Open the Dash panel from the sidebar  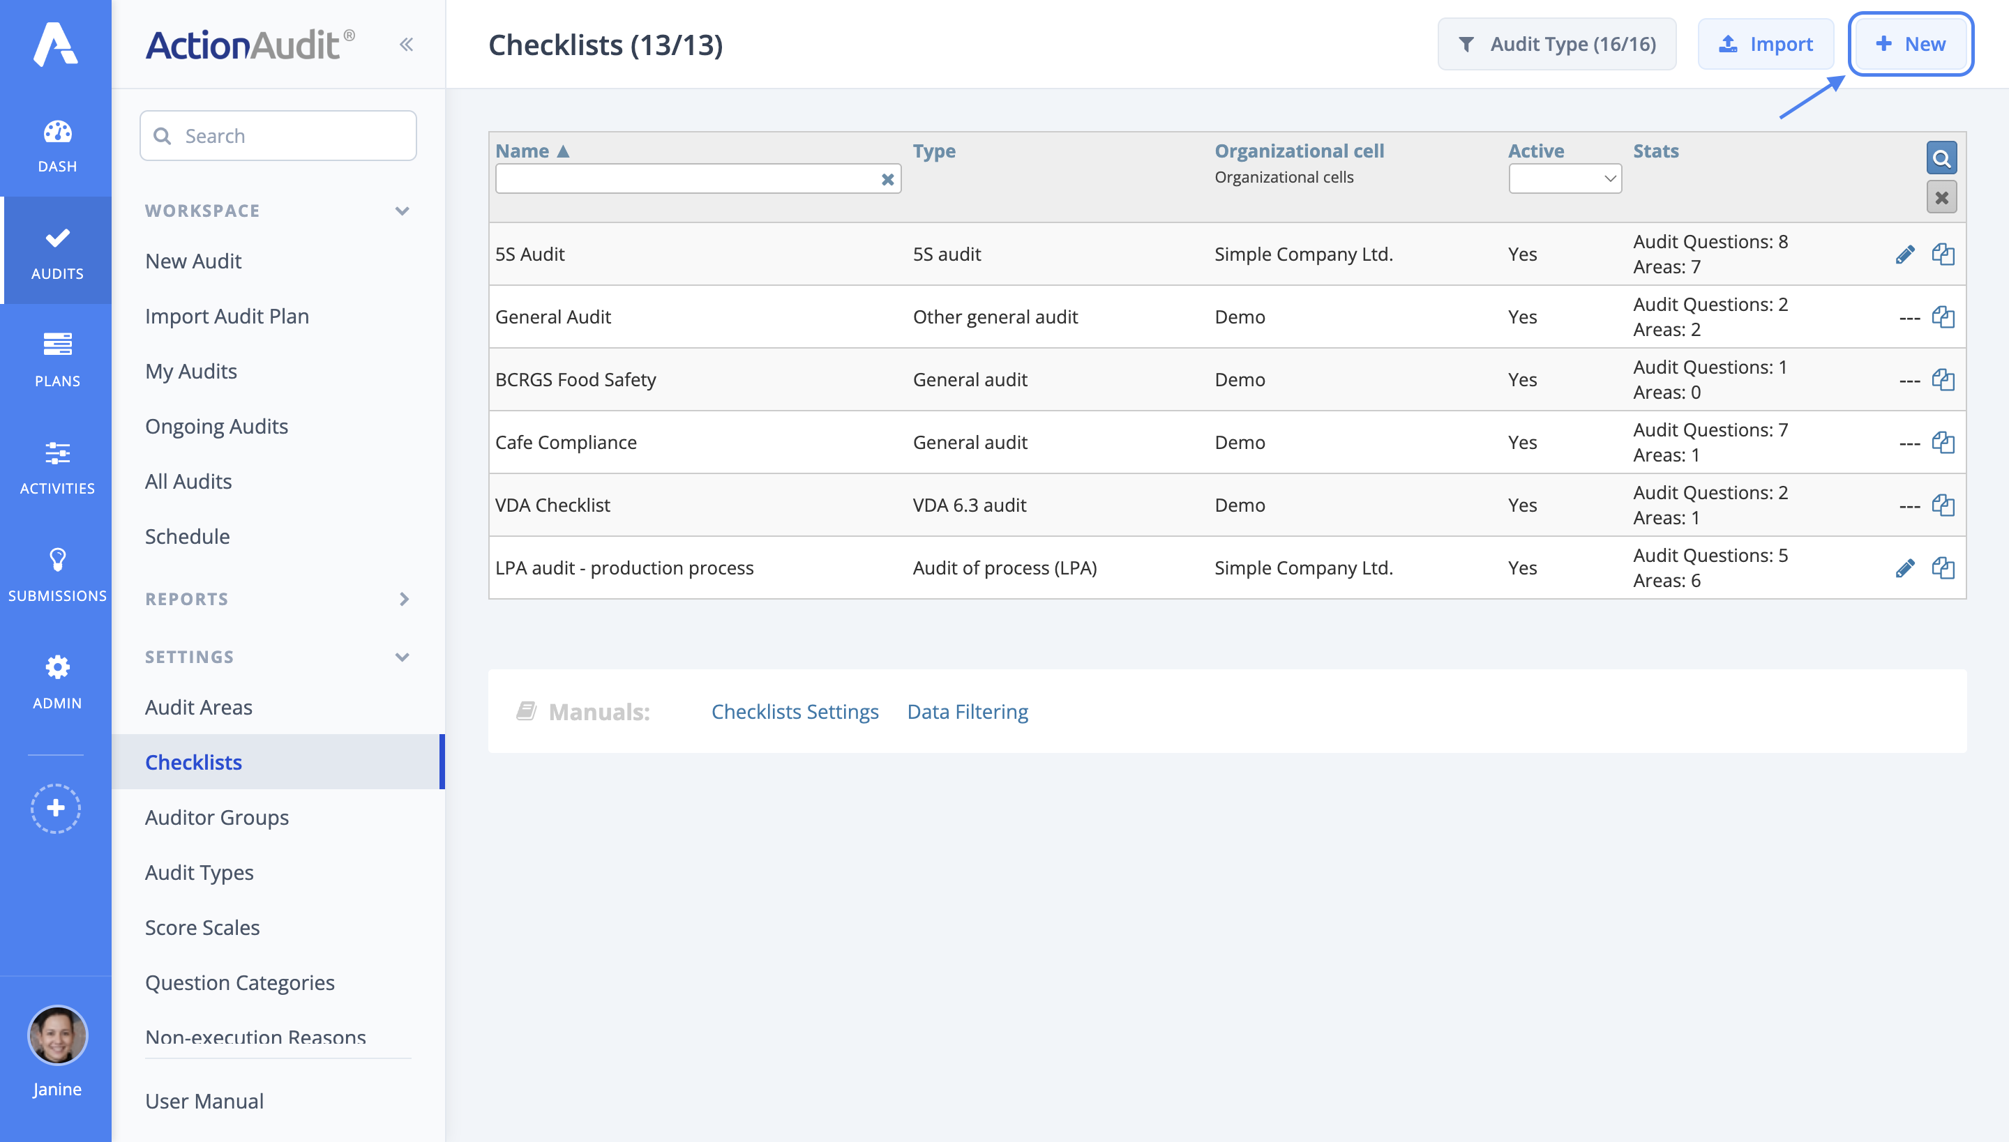coord(56,145)
